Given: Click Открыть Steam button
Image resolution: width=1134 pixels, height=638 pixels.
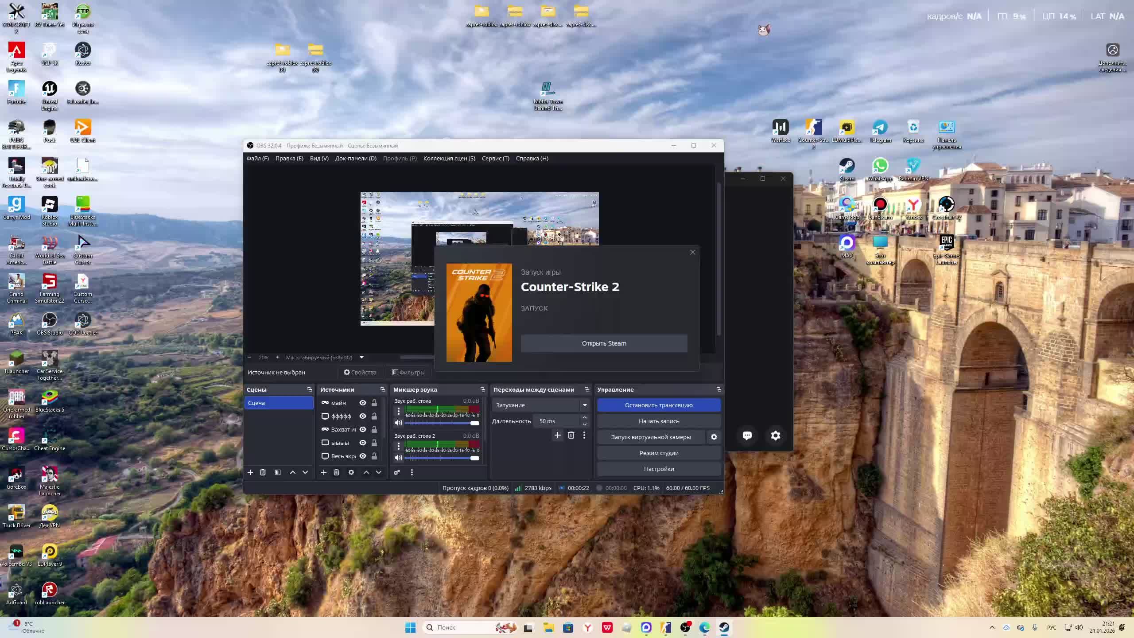Looking at the screenshot, I should [x=604, y=343].
